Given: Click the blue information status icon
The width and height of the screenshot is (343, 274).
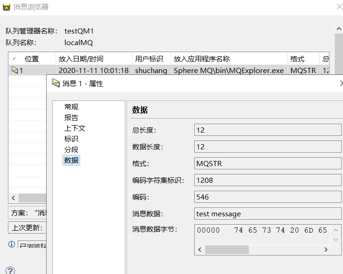Looking at the screenshot, I should tap(12, 244).
